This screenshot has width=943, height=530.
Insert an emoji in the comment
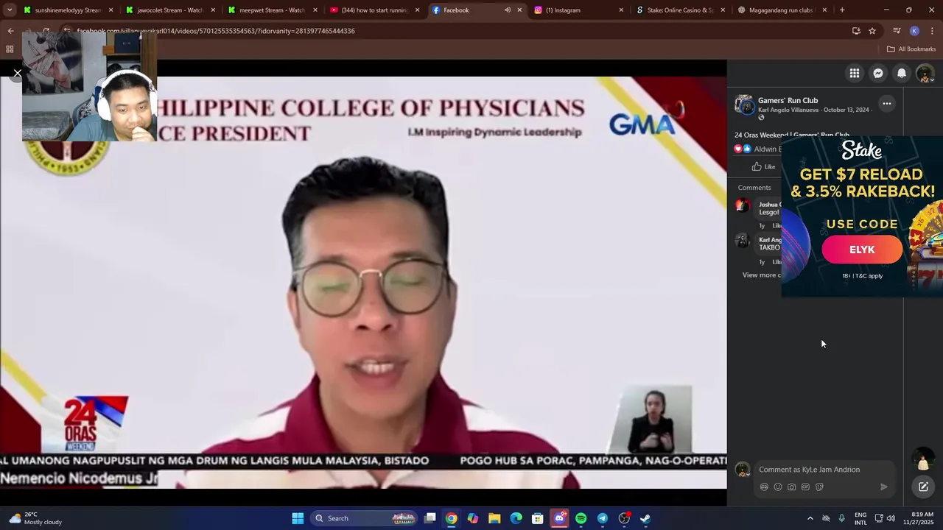(778, 487)
